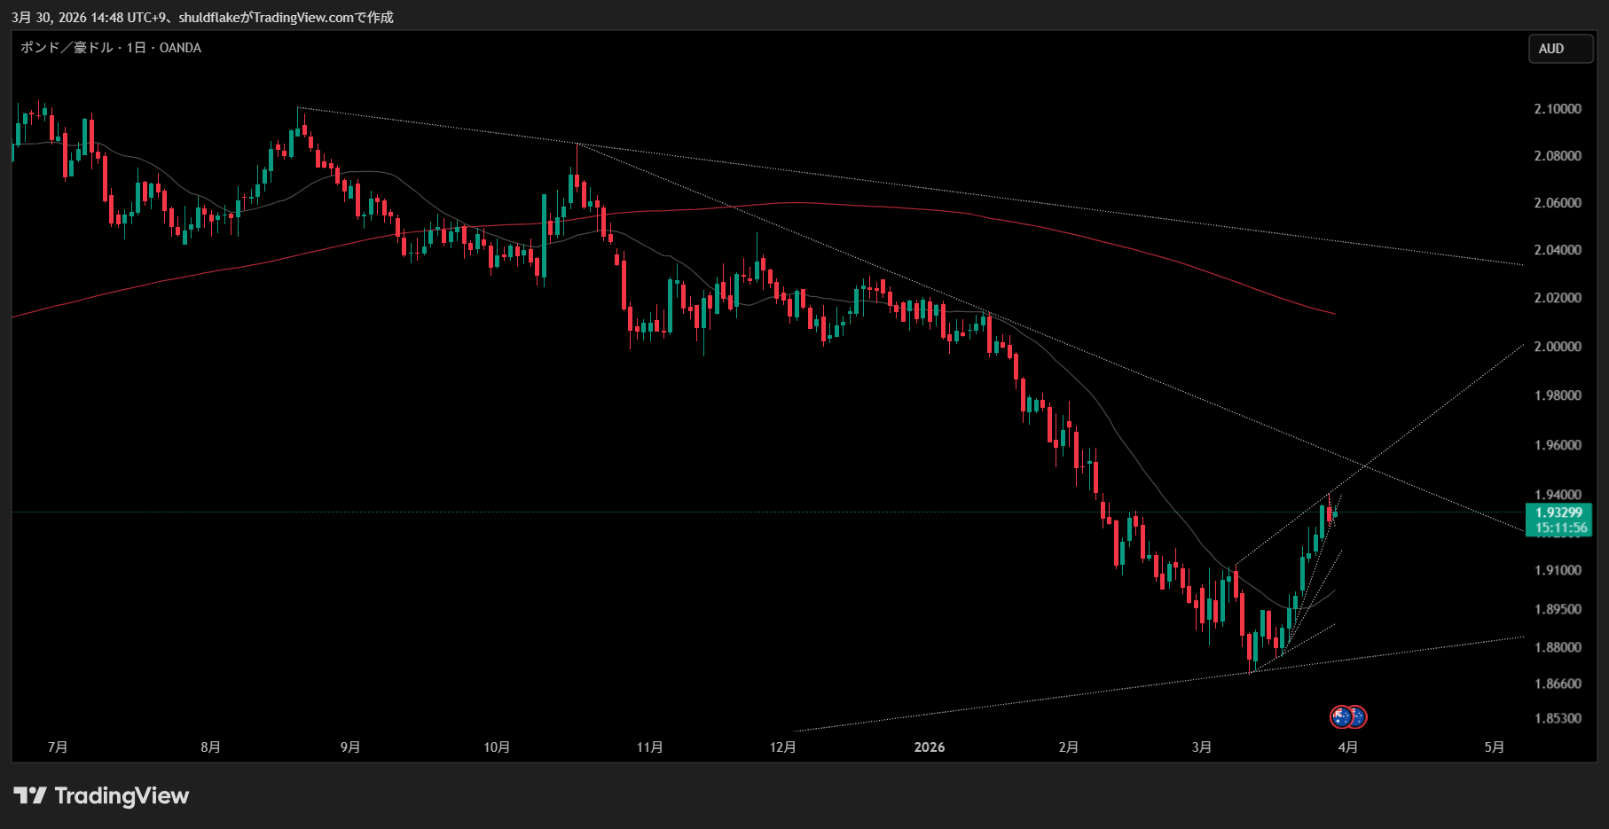
Task: Click the bar countdown timer 15:11:56
Action: (x=1560, y=528)
